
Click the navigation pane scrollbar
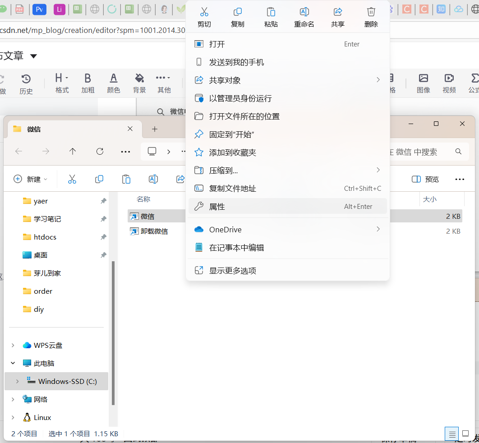(113, 333)
